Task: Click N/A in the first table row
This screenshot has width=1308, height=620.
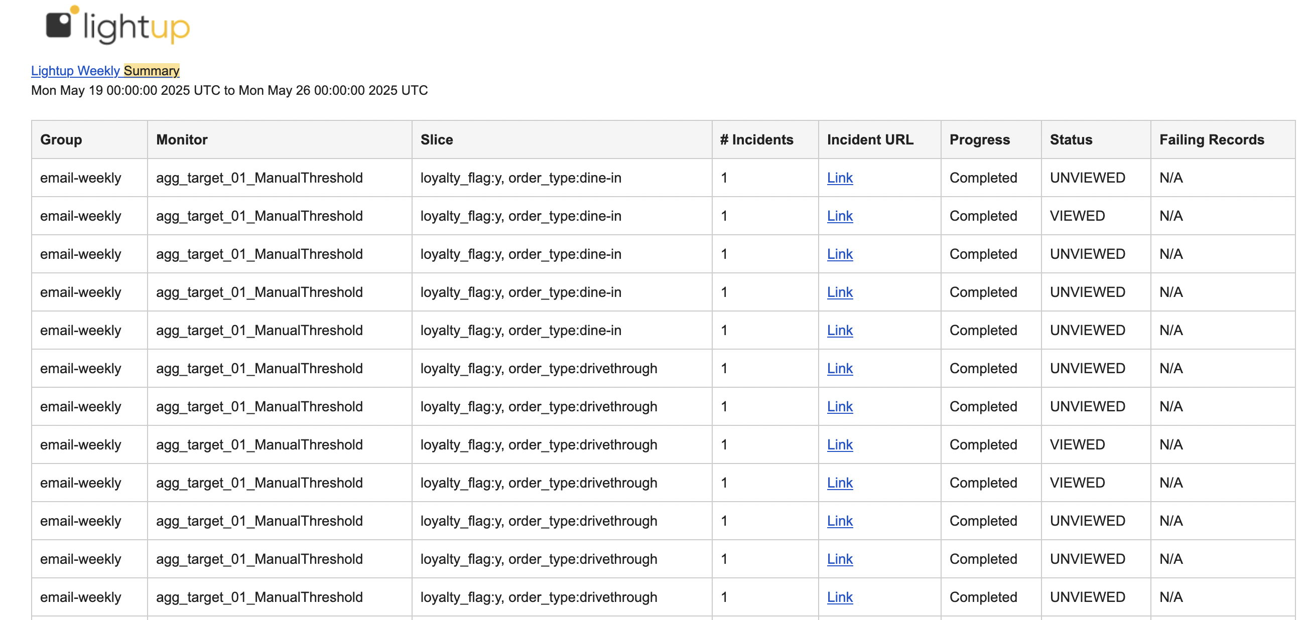Action: pyautogui.click(x=1171, y=178)
